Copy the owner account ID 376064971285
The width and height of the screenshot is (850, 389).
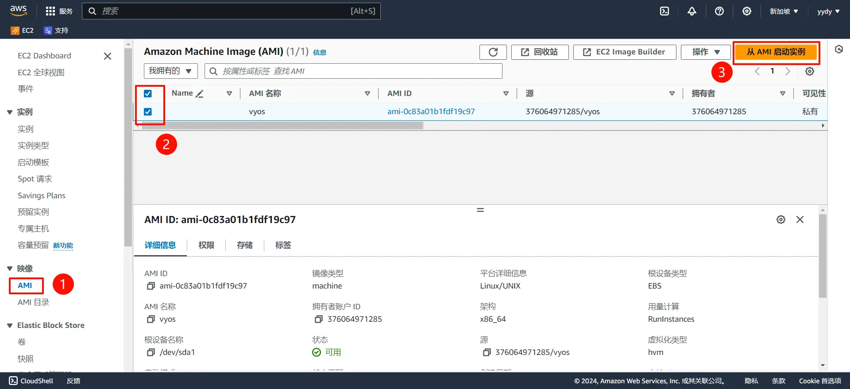[x=319, y=320]
